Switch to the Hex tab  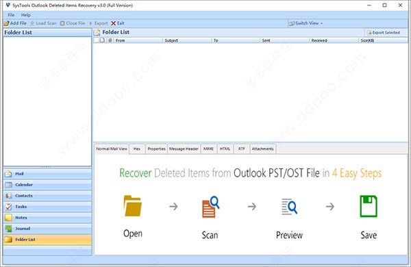(137, 149)
